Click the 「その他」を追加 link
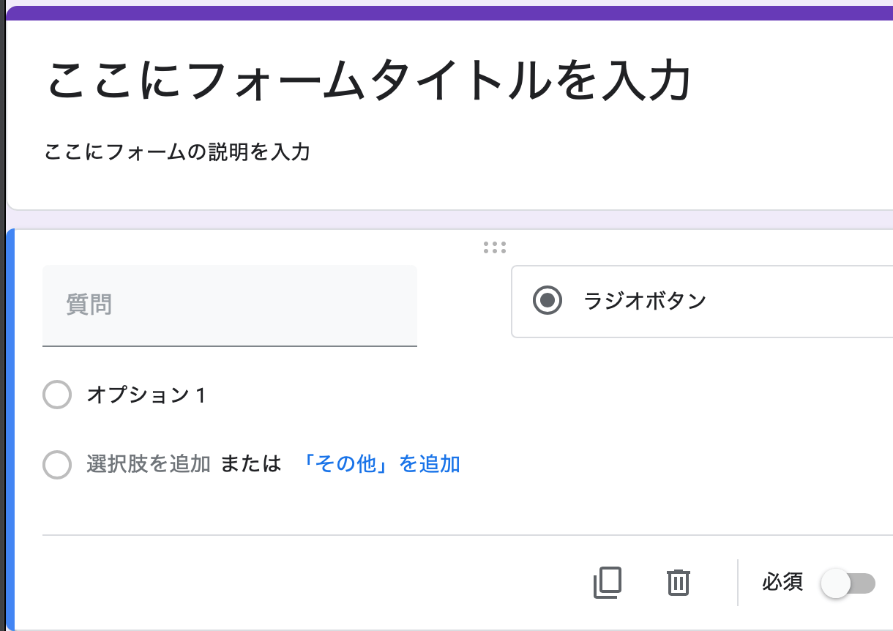Viewport: 893px width, 631px height. [381, 464]
